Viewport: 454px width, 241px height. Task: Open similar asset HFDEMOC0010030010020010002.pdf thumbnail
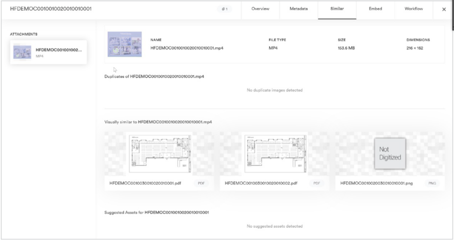point(274,153)
